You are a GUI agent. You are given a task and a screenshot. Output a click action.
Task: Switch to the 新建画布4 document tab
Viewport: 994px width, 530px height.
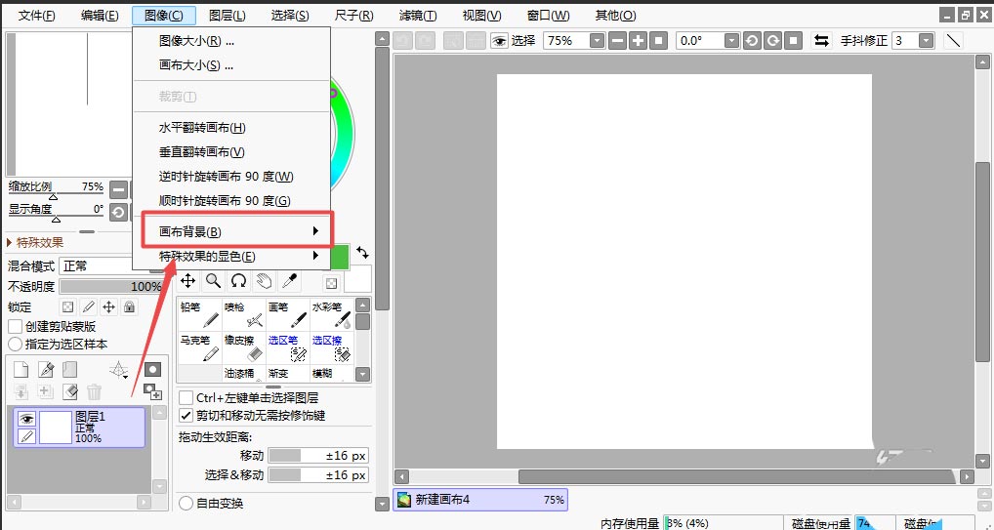[x=480, y=500]
